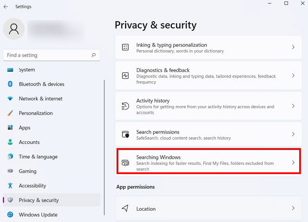Expand Searching Windows chevron
The width and height of the screenshot is (308, 222).
click(293, 163)
